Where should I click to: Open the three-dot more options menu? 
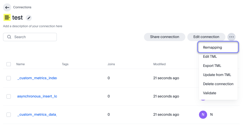pos(231,37)
